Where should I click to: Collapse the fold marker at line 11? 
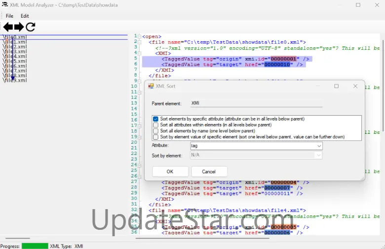click(x=140, y=93)
